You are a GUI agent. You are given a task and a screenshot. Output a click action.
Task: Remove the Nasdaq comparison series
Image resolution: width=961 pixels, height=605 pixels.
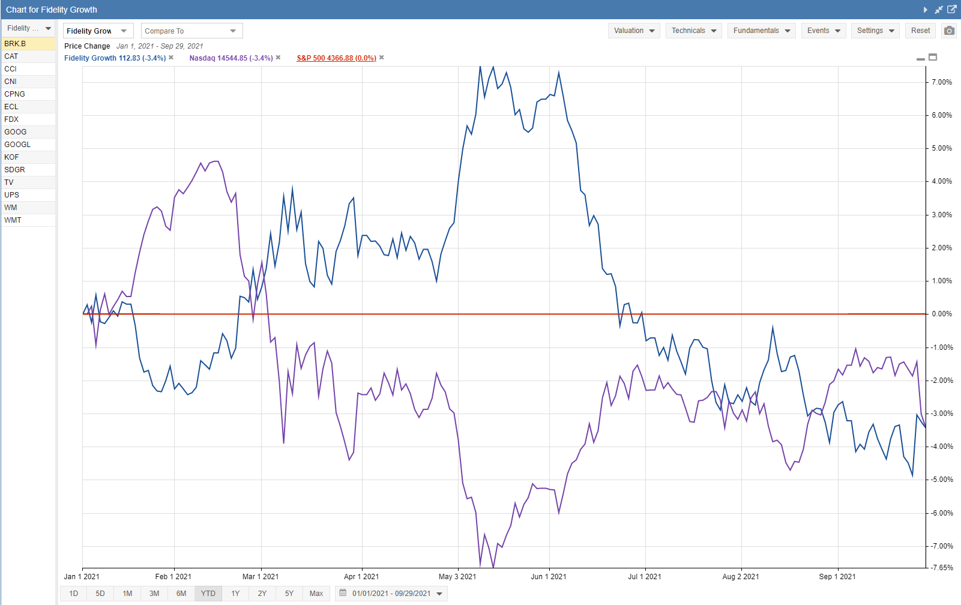(x=278, y=58)
